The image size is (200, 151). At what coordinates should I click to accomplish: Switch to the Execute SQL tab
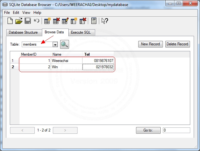(x=82, y=32)
